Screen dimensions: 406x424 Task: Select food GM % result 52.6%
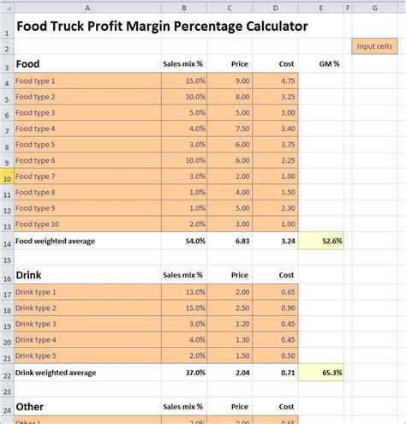point(321,241)
